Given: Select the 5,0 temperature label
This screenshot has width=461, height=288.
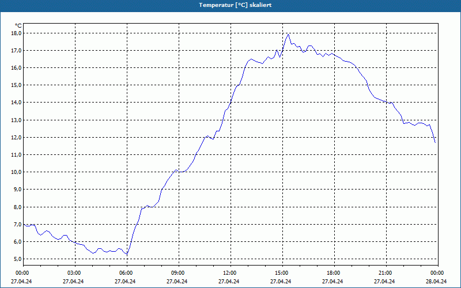Looking at the screenshot, I should point(18,259).
